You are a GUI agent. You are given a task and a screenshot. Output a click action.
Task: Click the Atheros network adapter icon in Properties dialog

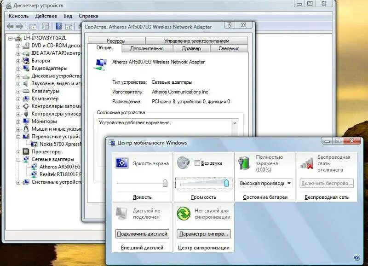point(101,64)
